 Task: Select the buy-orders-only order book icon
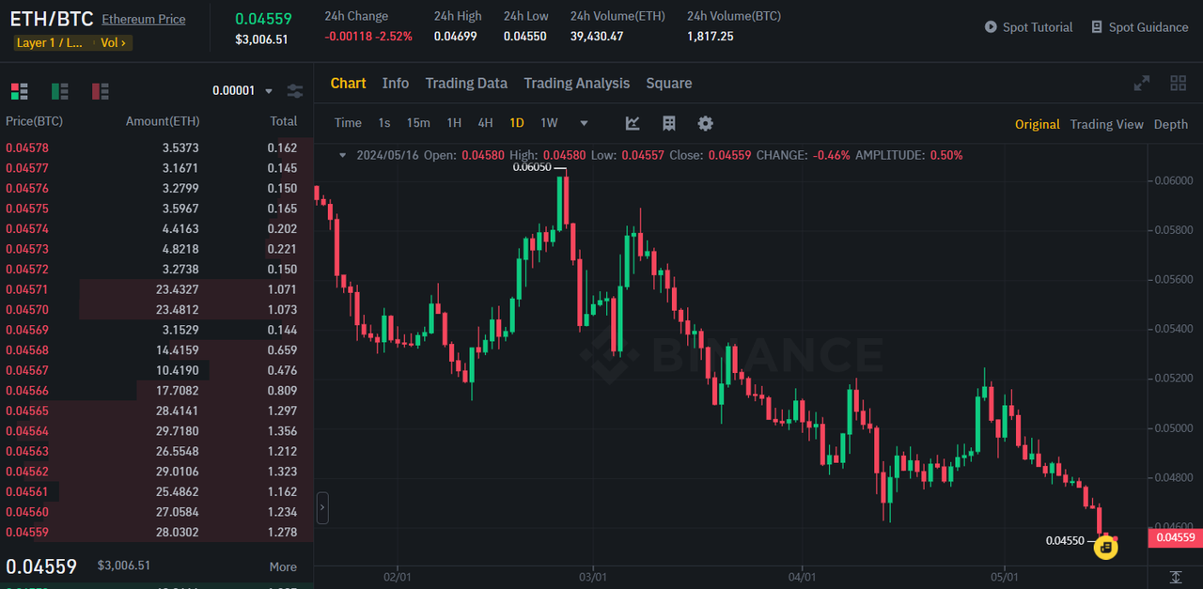point(59,91)
